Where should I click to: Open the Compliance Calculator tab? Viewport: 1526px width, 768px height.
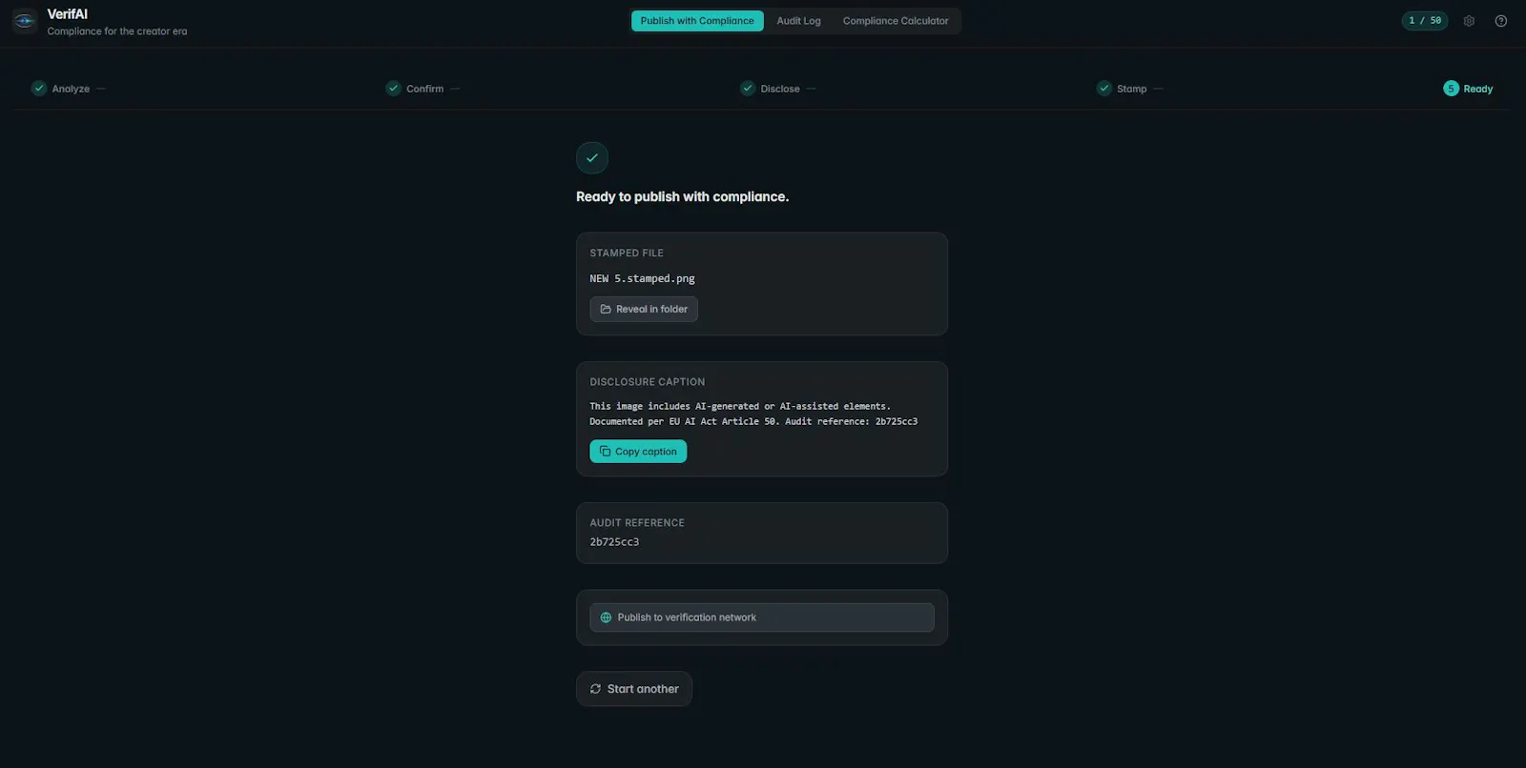tap(896, 21)
